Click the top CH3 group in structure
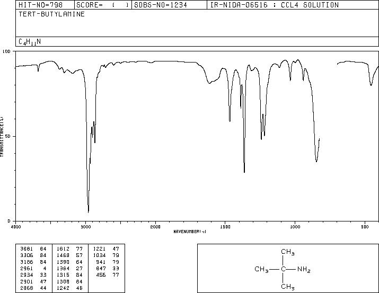The image size is (379, 293). [x=288, y=252]
